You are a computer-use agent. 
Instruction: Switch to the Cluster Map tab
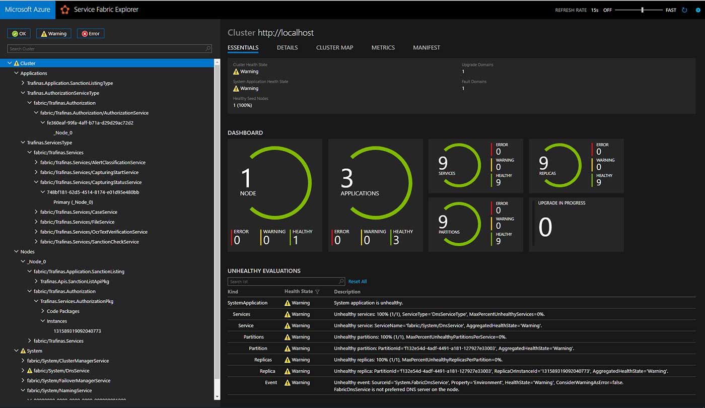(334, 47)
